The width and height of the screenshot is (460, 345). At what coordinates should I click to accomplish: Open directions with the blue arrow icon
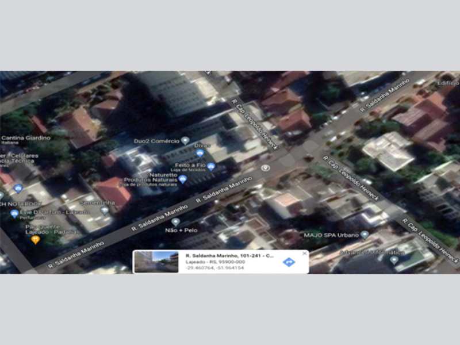pyautogui.click(x=289, y=262)
